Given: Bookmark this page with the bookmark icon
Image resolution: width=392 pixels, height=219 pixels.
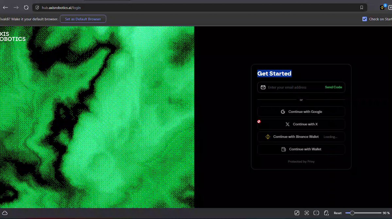Looking at the screenshot, I should (x=362, y=8).
